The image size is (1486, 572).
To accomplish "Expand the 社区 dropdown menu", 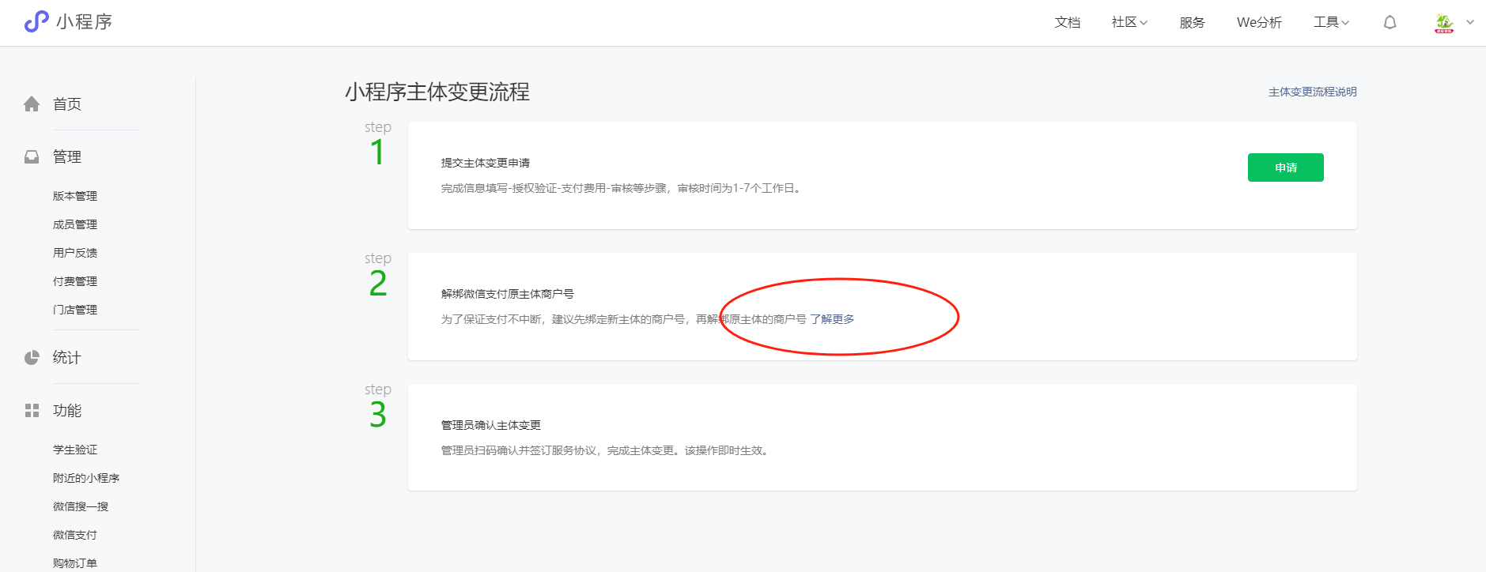I will tap(1129, 22).
